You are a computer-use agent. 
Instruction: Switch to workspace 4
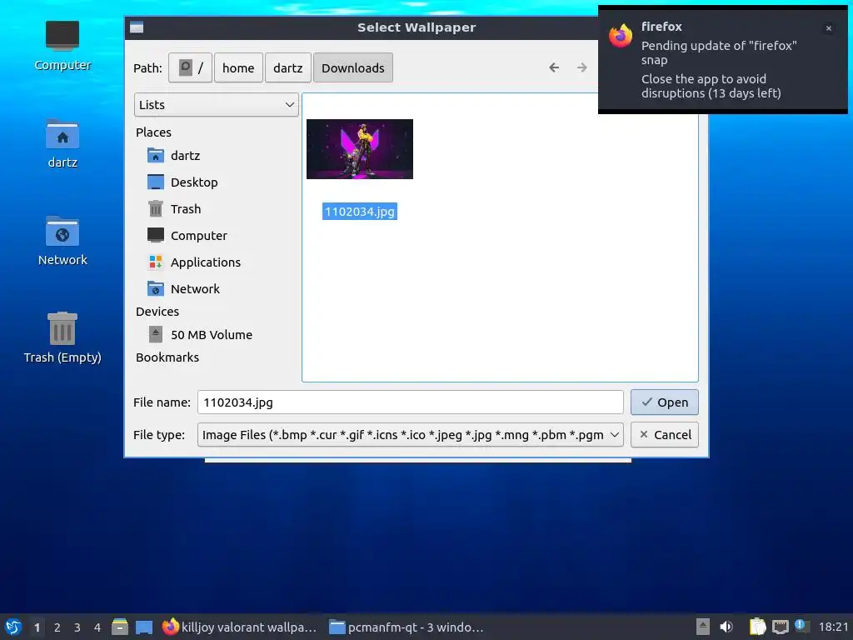[x=97, y=627]
